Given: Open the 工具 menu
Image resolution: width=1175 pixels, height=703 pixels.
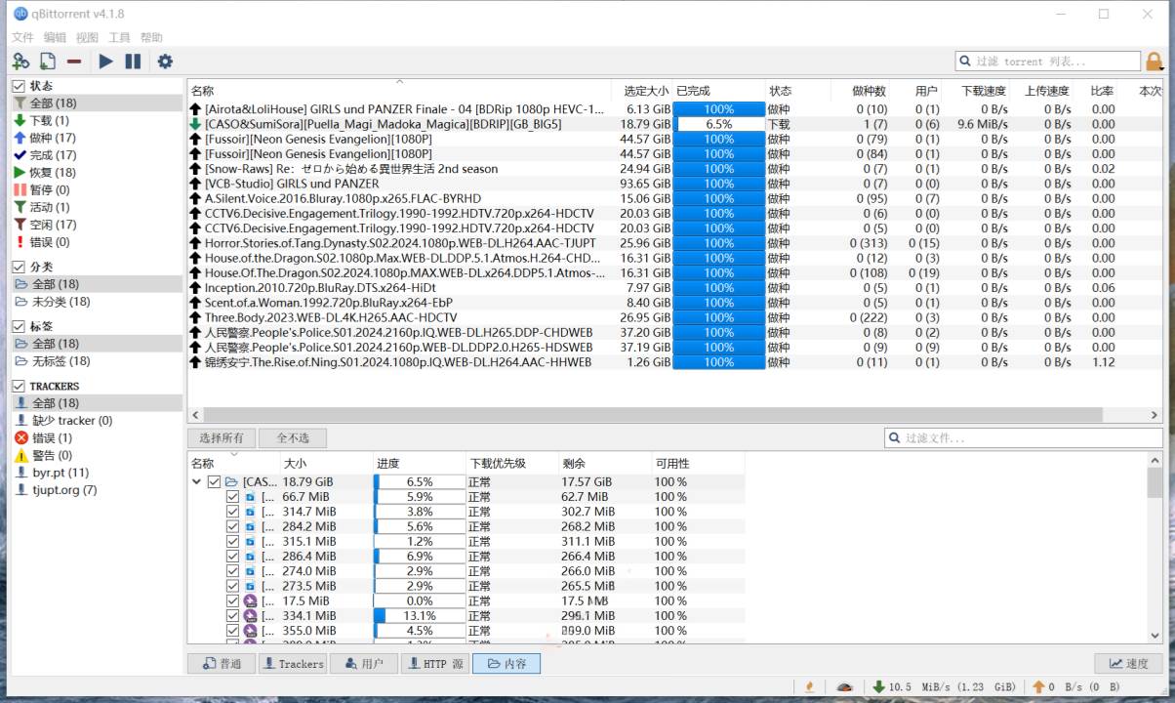Looking at the screenshot, I should pos(119,38).
